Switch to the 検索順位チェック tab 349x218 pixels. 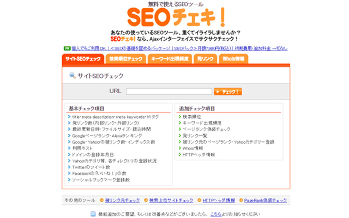pyautogui.click(x=126, y=59)
